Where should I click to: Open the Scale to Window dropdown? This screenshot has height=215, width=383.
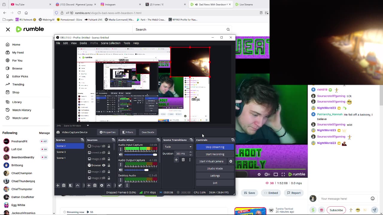(x=76, y=125)
